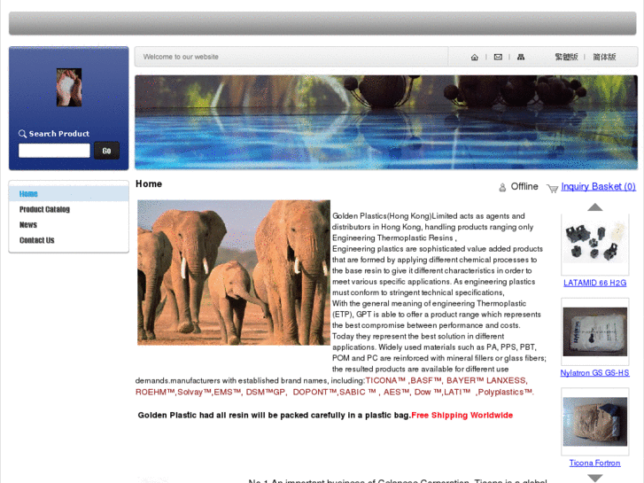Open Ticona Fortron product thumbnail
Viewport: 644px width, 483px height.
pyautogui.click(x=594, y=422)
